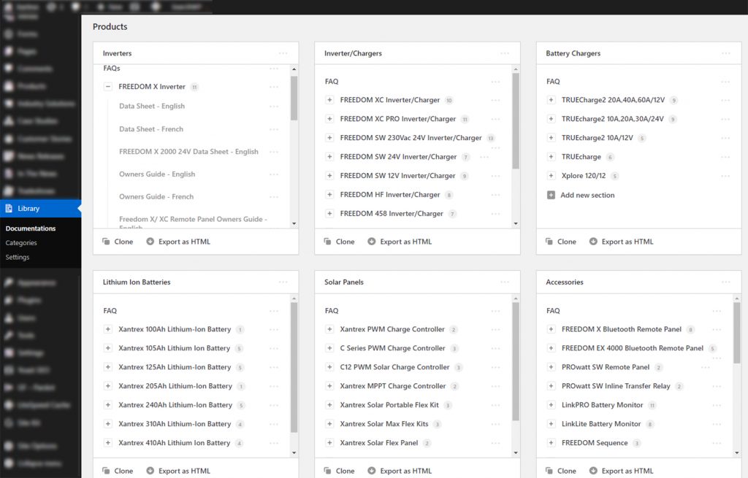Click the scroll-down arrow in Inverters card

point(294,223)
